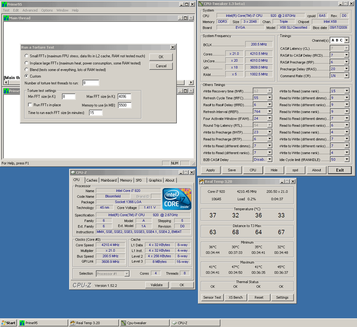This screenshot has height=327, width=357.
Task: Click the Save button in CPU-Tweaker
Action: point(232,170)
